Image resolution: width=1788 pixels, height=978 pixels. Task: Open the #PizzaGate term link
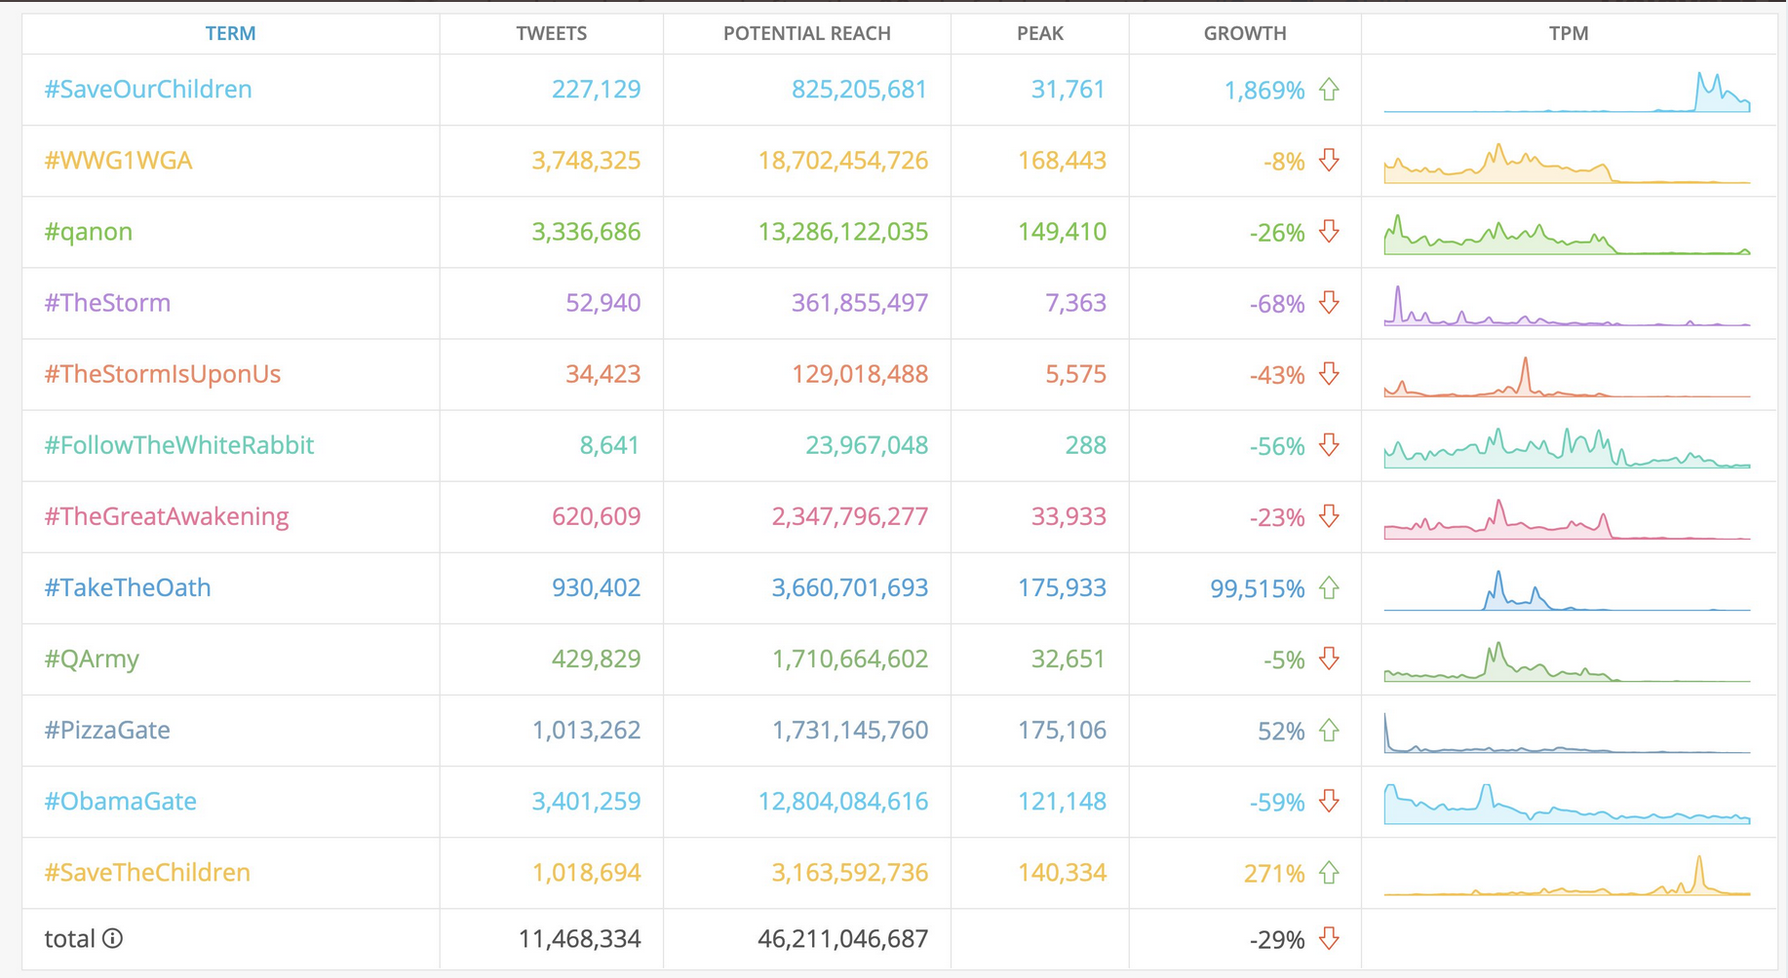[x=107, y=730]
